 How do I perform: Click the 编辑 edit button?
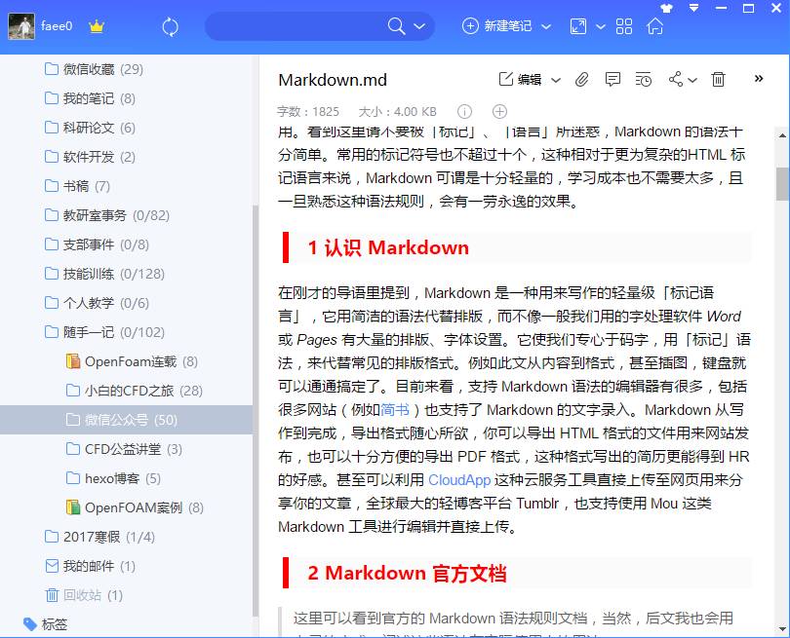click(x=521, y=80)
